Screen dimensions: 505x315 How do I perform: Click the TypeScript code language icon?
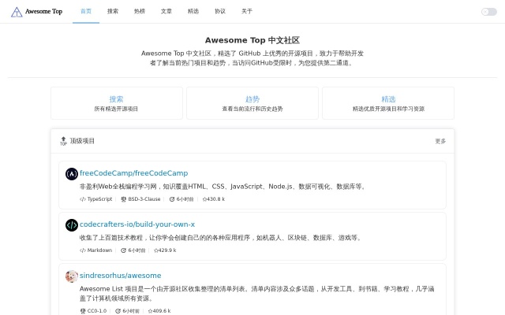click(83, 199)
